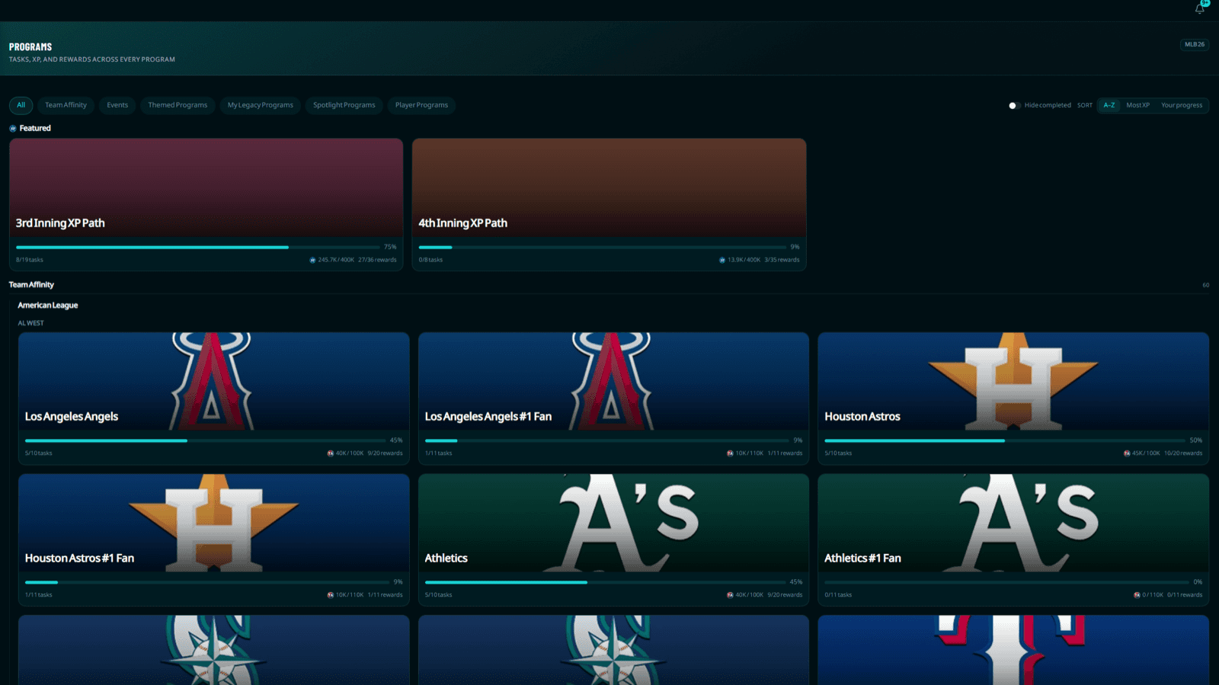
Task: Open the Athletics #1 Fan card
Action: [1013, 539]
